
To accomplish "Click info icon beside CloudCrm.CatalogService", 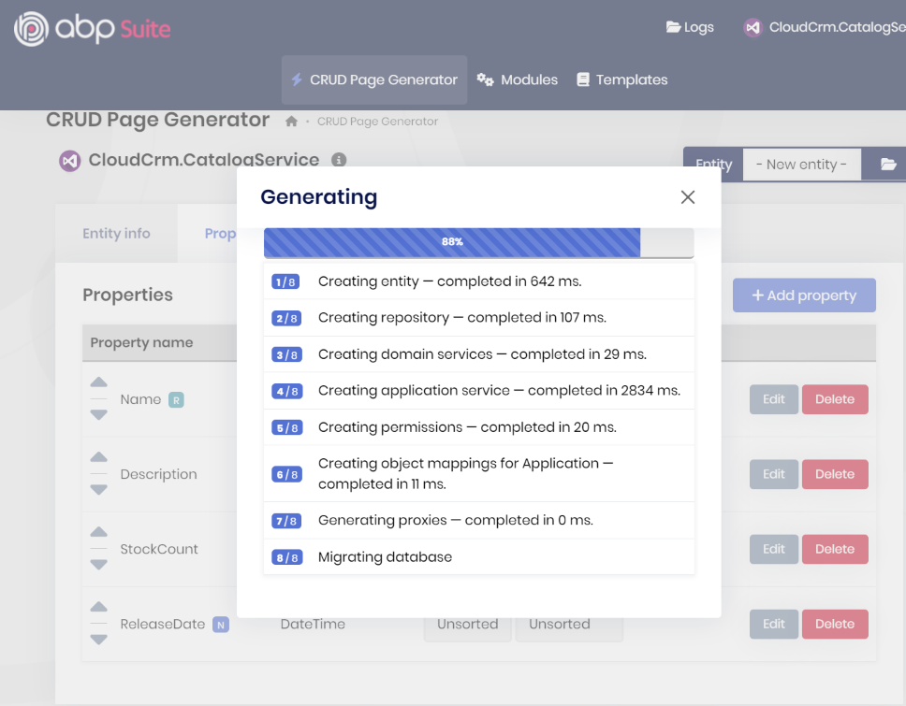I will click(339, 160).
